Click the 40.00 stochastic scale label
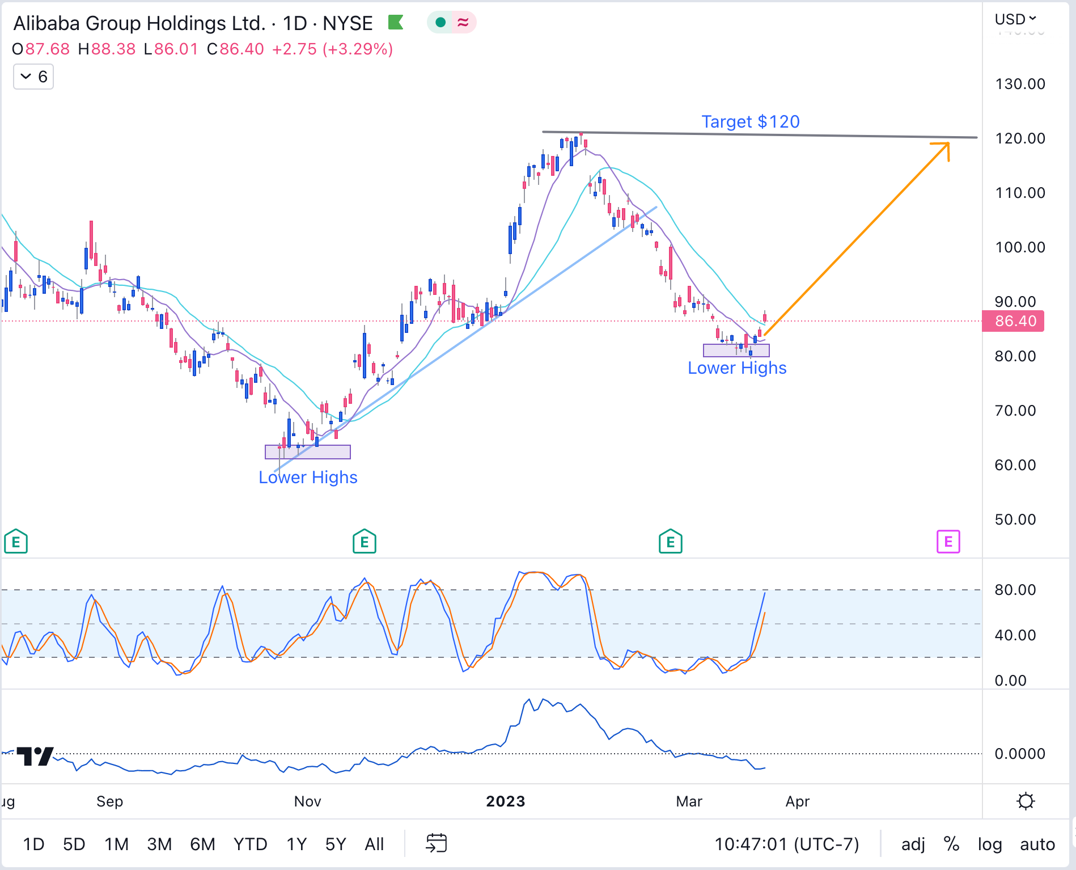The image size is (1076, 870). tap(1015, 635)
